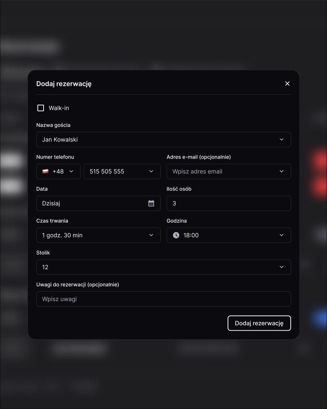The height and width of the screenshot is (409, 327).
Task: Click the Dzisiaj date field
Action: (98, 203)
